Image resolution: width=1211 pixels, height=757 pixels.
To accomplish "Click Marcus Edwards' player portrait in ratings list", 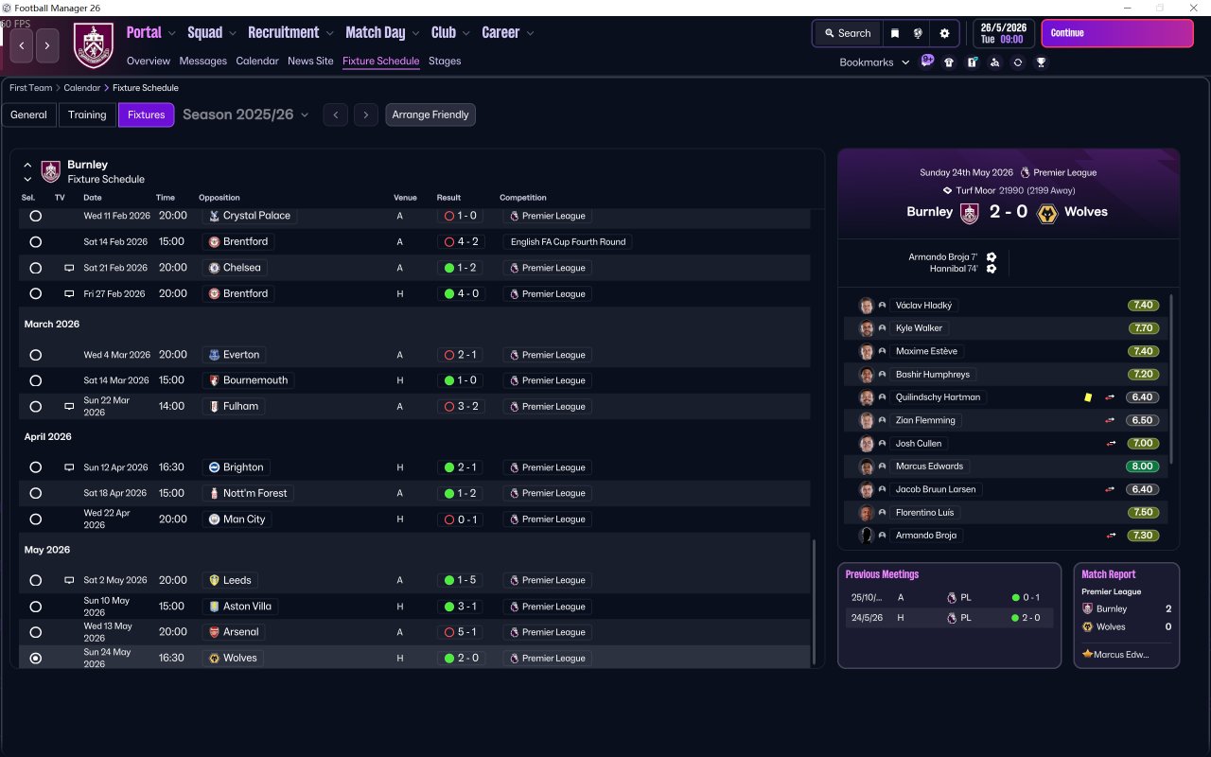I will 866,467.
